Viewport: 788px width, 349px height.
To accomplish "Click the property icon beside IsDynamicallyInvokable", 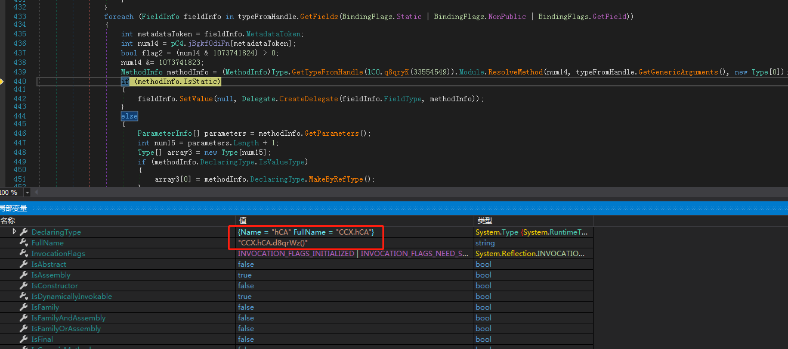I will (x=24, y=296).
